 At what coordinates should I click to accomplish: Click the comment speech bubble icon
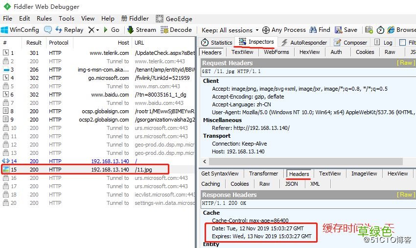click(x=48, y=30)
